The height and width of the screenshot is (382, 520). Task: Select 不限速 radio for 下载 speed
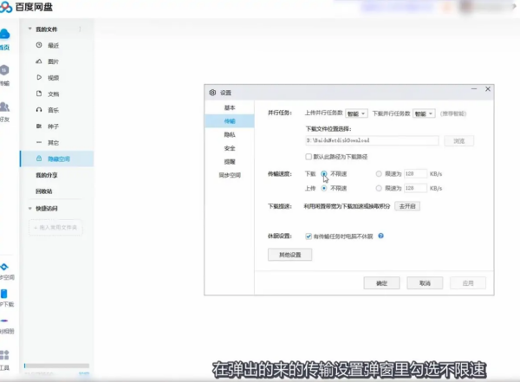click(324, 174)
